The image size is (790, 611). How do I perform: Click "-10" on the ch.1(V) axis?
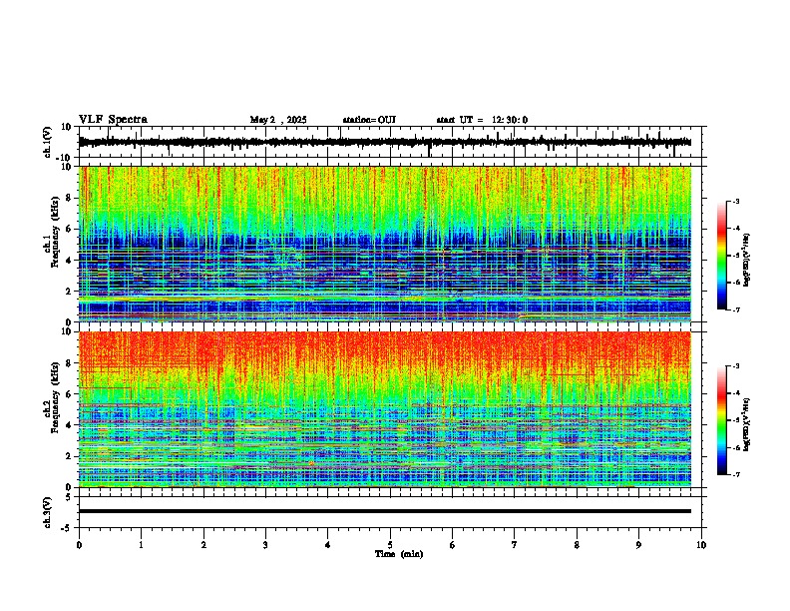pos(65,158)
